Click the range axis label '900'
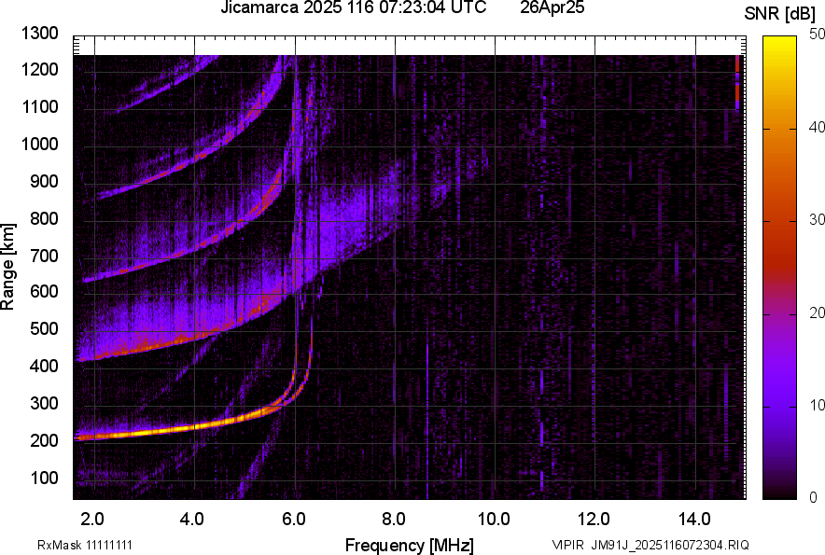Image resolution: width=825 pixels, height=555 pixels. (44, 181)
